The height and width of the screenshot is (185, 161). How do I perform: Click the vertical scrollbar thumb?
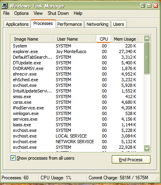[x=147, y=58]
